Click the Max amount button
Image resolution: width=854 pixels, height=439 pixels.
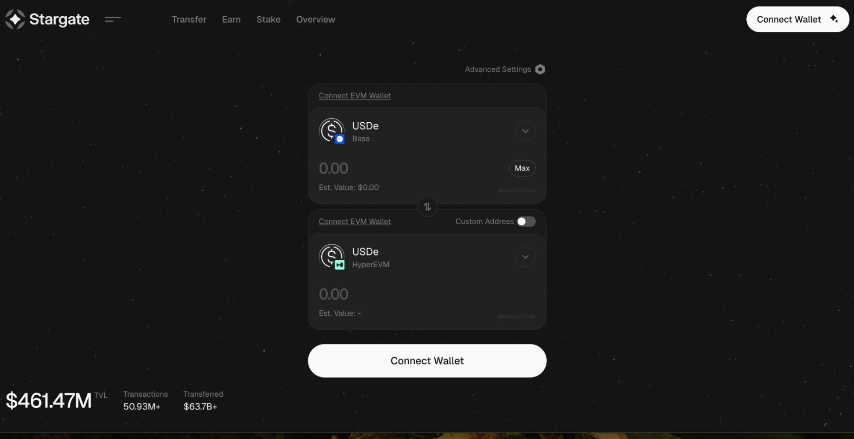(x=522, y=168)
